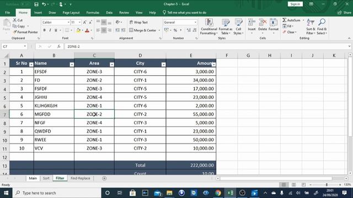Image resolution: width=353 pixels, height=198 pixels.
Task: Click the Increase Font Size icon
Action: click(84, 22)
